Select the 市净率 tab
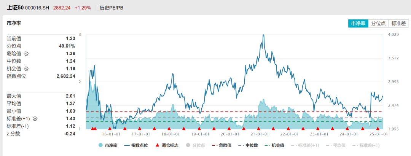The height and width of the screenshot is (156, 411). [358, 24]
